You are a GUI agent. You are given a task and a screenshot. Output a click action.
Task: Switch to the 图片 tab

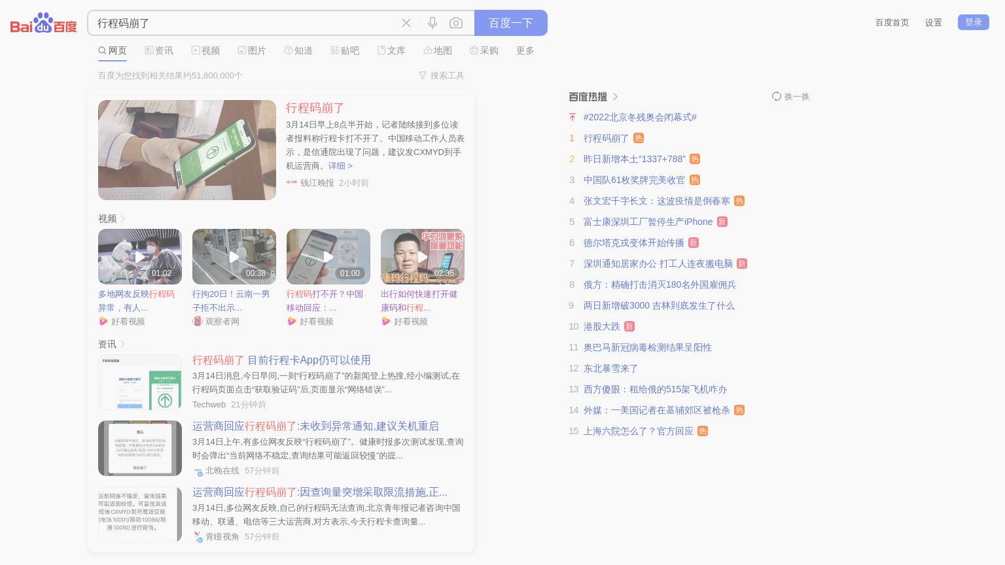pos(252,50)
